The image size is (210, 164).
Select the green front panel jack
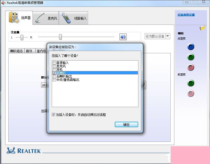(191, 83)
